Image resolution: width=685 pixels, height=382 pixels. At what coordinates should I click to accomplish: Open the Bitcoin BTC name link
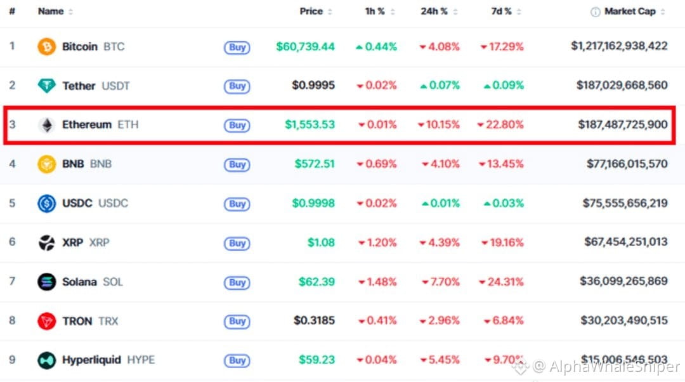click(x=93, y=46)
